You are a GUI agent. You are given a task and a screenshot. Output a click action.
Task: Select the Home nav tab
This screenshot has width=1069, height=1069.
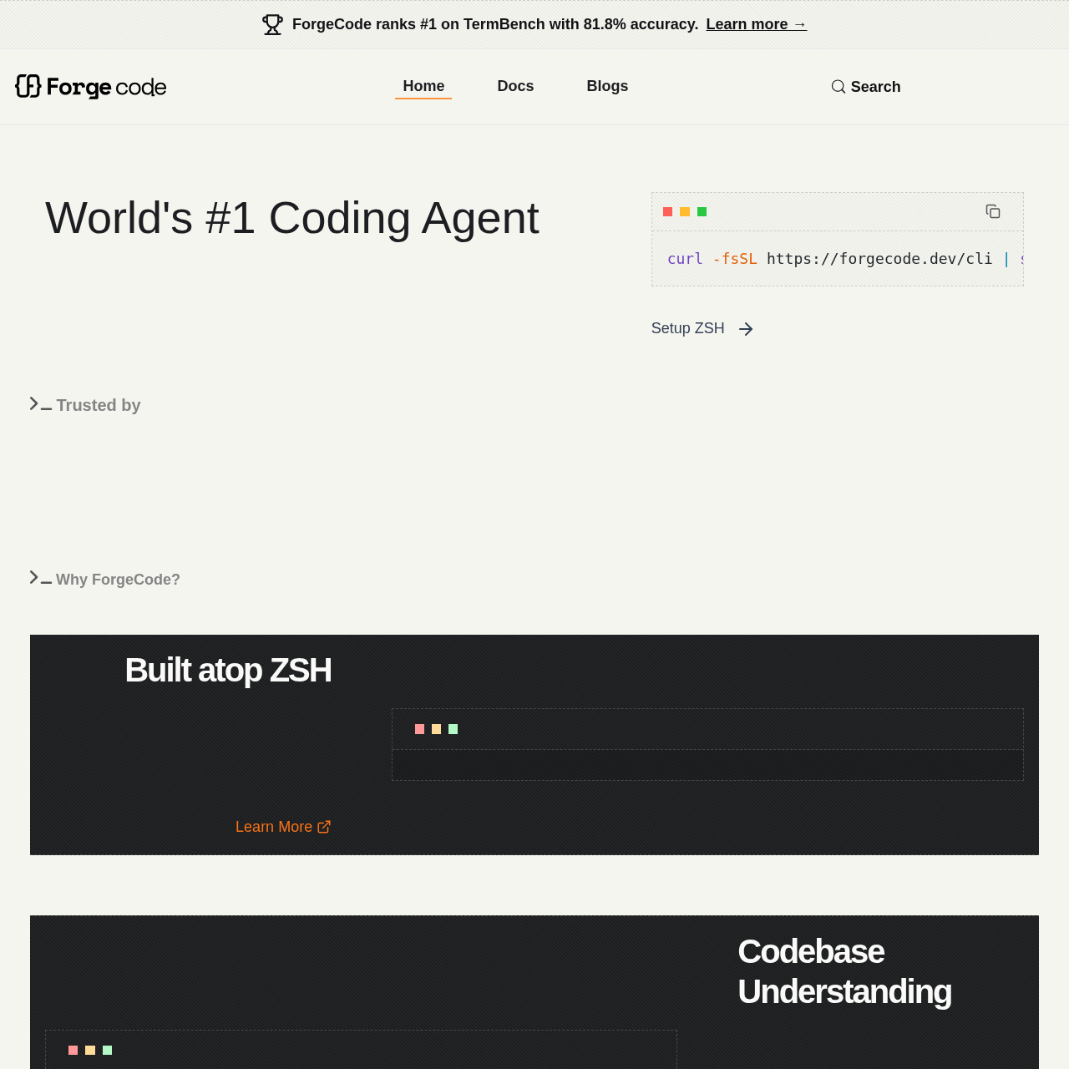point(423,86)
